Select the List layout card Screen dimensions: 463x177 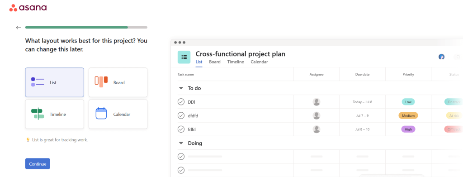pyautogui.click(x=54, y=82)
